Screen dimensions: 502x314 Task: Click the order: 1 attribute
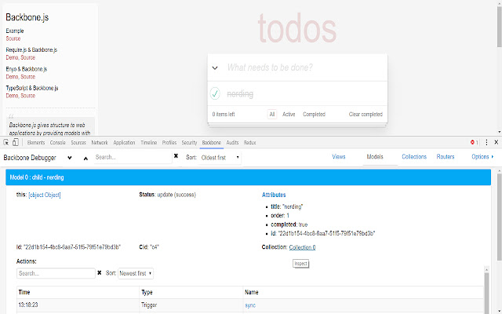[280, 216]
